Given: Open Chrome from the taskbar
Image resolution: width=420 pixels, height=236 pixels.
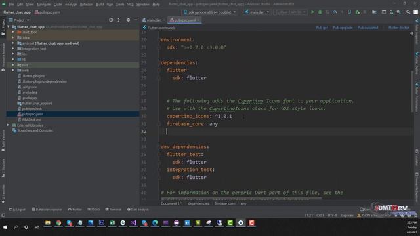Looking at the screenshot, I should (x=58, y=223).
